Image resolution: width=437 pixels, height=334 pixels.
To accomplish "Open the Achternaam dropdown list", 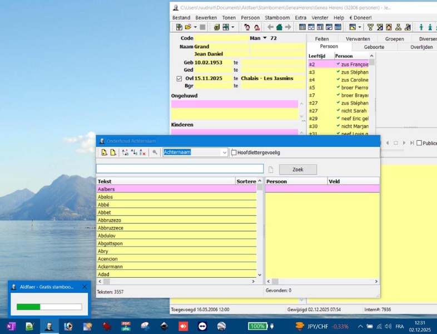I will pos(224,153).
